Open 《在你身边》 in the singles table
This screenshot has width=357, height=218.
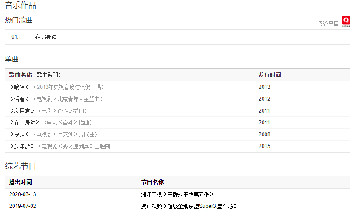(x=25, y=123)
